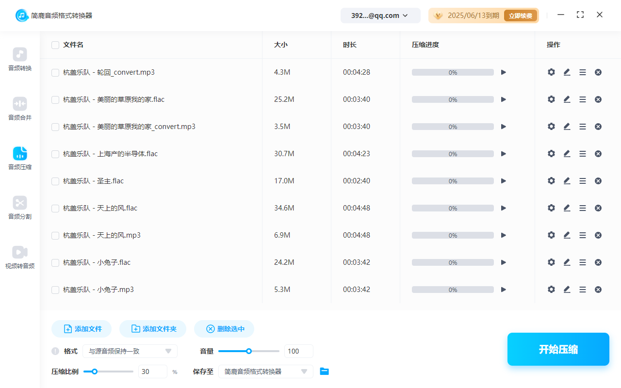The height and width of the screenshot is (388, 621).
Task: Select checkbox for 小兔子.flac
Action: [55, 262]
